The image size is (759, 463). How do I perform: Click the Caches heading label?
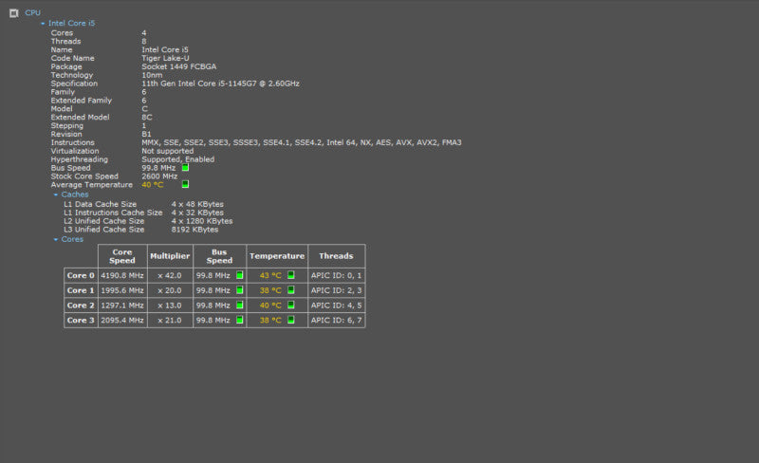click(75, 194)
